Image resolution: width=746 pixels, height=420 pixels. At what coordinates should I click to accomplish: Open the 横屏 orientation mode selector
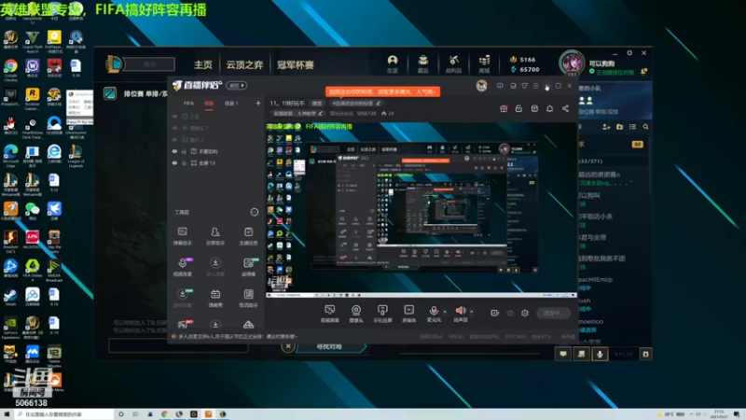pos(237,86)
